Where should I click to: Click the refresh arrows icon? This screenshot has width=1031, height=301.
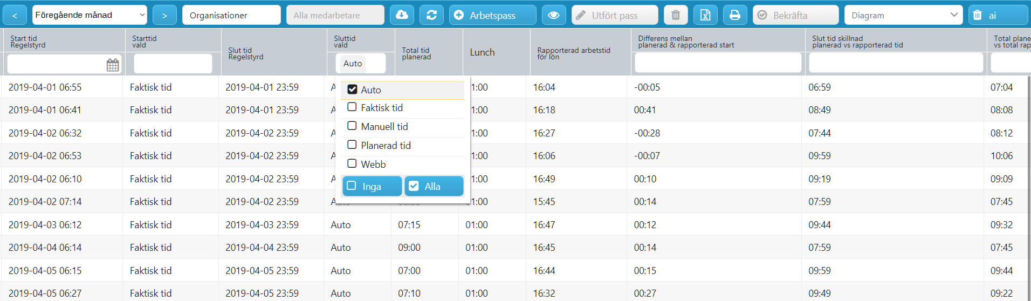[431, 15]
